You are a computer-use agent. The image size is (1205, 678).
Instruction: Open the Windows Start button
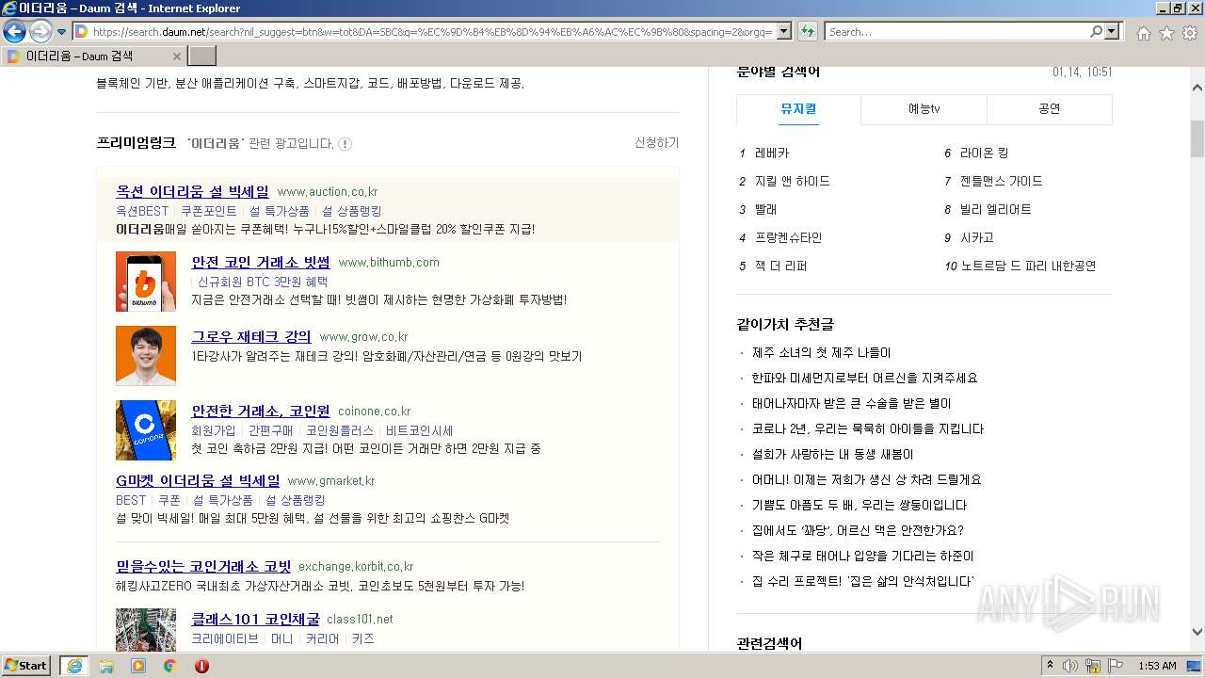pos(25,665)
